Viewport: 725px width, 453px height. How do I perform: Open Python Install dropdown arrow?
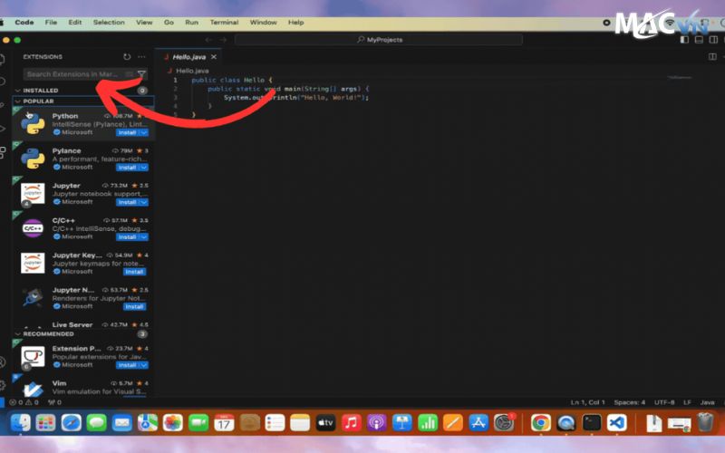pyautogui.click(x=144, y=132)
